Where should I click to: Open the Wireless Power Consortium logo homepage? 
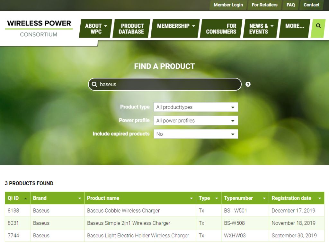(39, 28)
